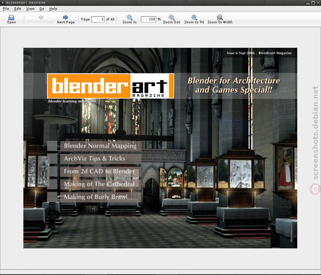Open the Edit menu
Viewport: 321px width, 275px height.
17,9
